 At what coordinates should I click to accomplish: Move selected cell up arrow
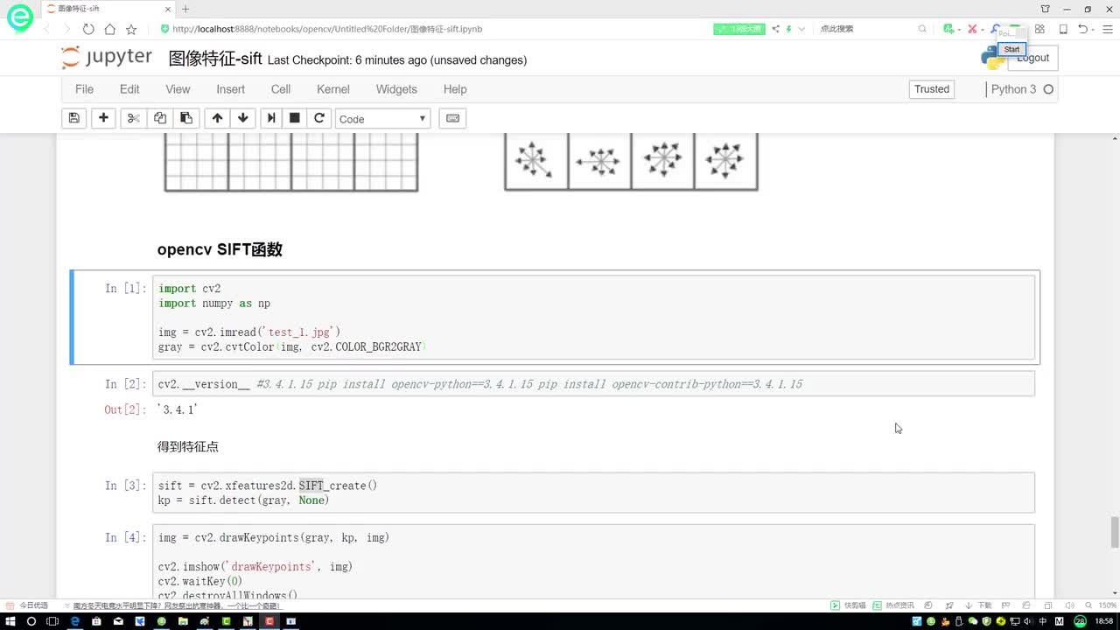(x=217, y=118)
